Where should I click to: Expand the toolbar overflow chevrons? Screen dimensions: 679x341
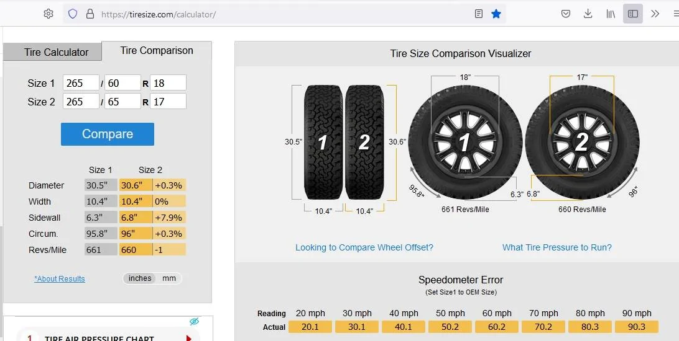tap(655, 14)
